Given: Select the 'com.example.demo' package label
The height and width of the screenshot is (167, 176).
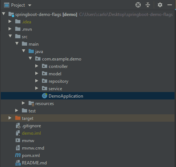Looking at the screenshot, I should point(62,59).
